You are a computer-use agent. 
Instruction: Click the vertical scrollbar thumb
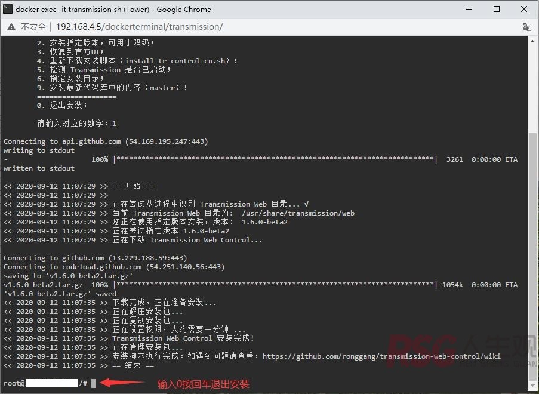532,256
